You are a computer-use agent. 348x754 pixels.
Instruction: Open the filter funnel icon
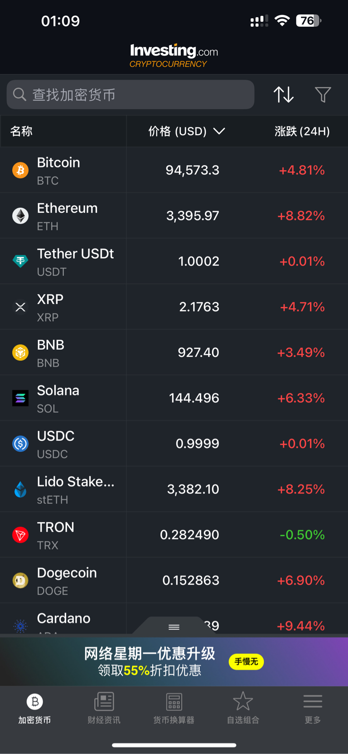pyautogui.click(x=323, y=95)
